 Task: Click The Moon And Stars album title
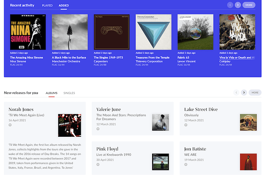click(121, 117)
